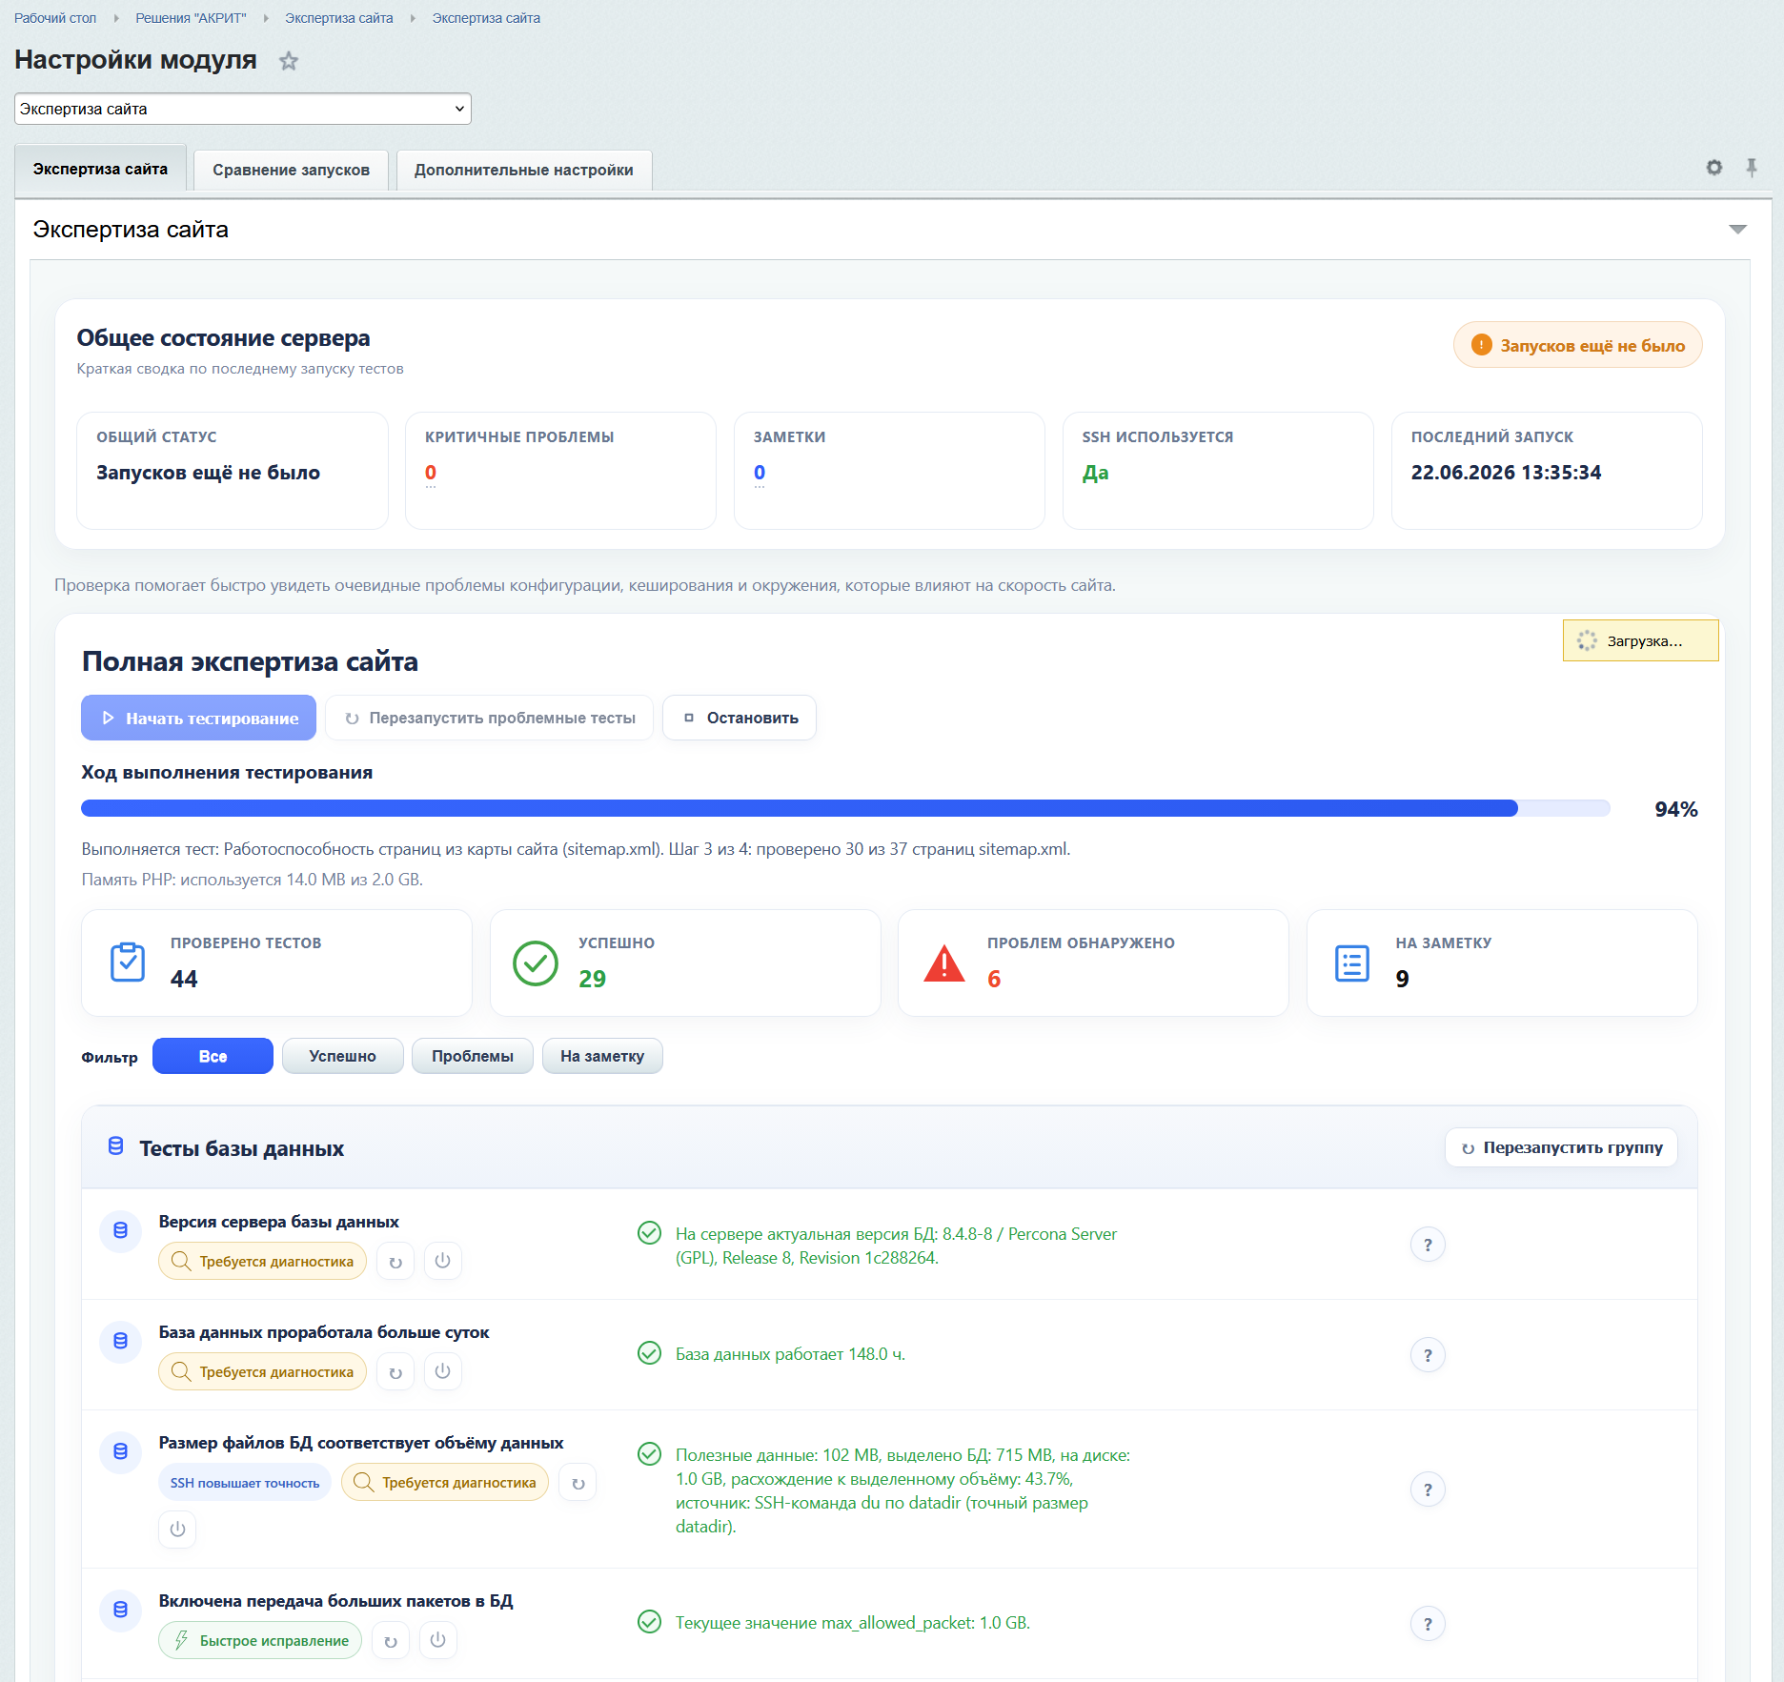Stop testing with Остановить button

coord(740,718)
